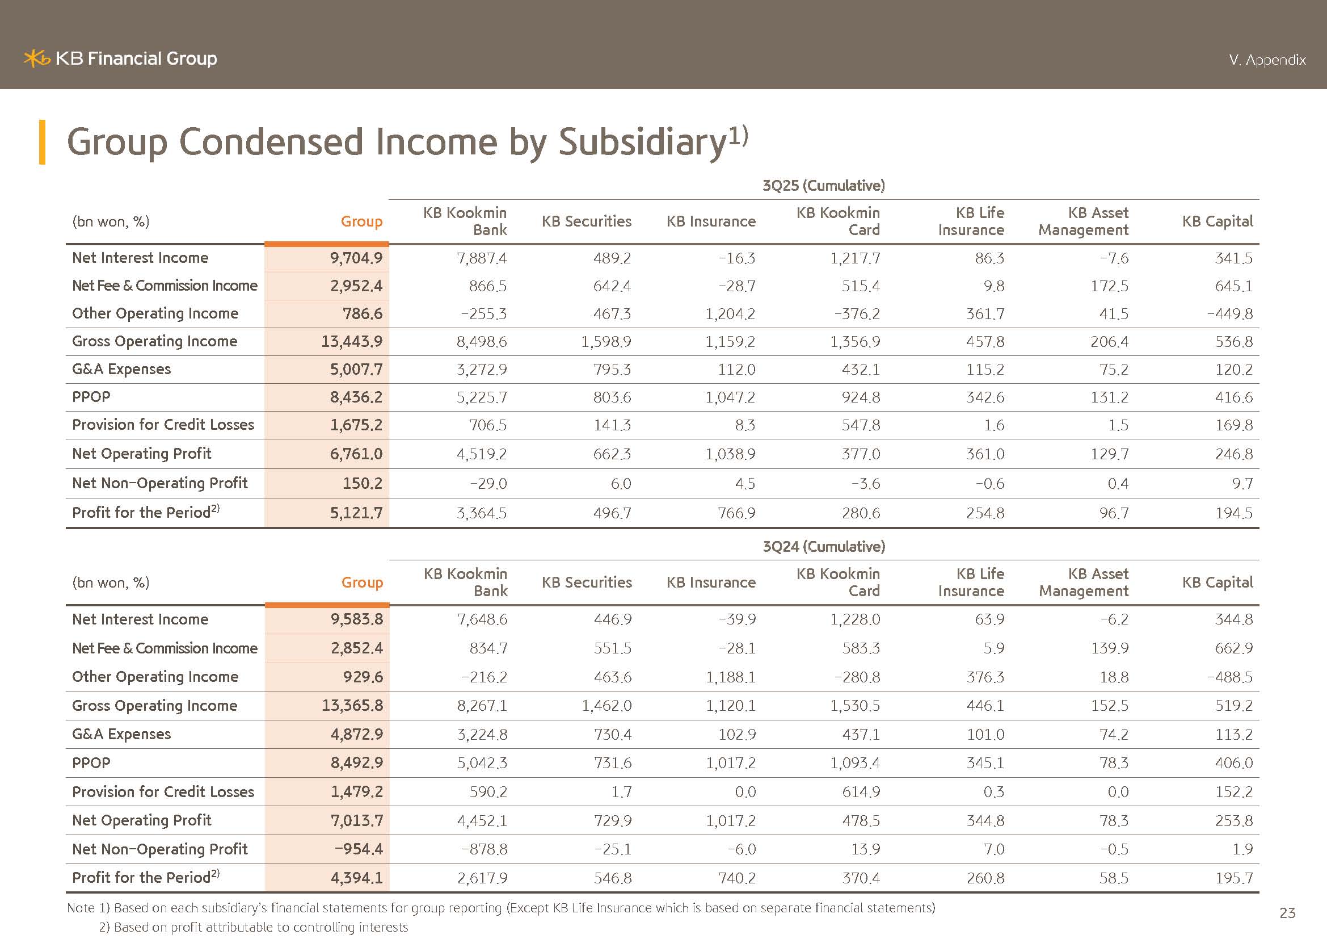Click KB Kookmin Bank header in 3Q25 table
Viewport: 1327px width, 939px height.
465,221
